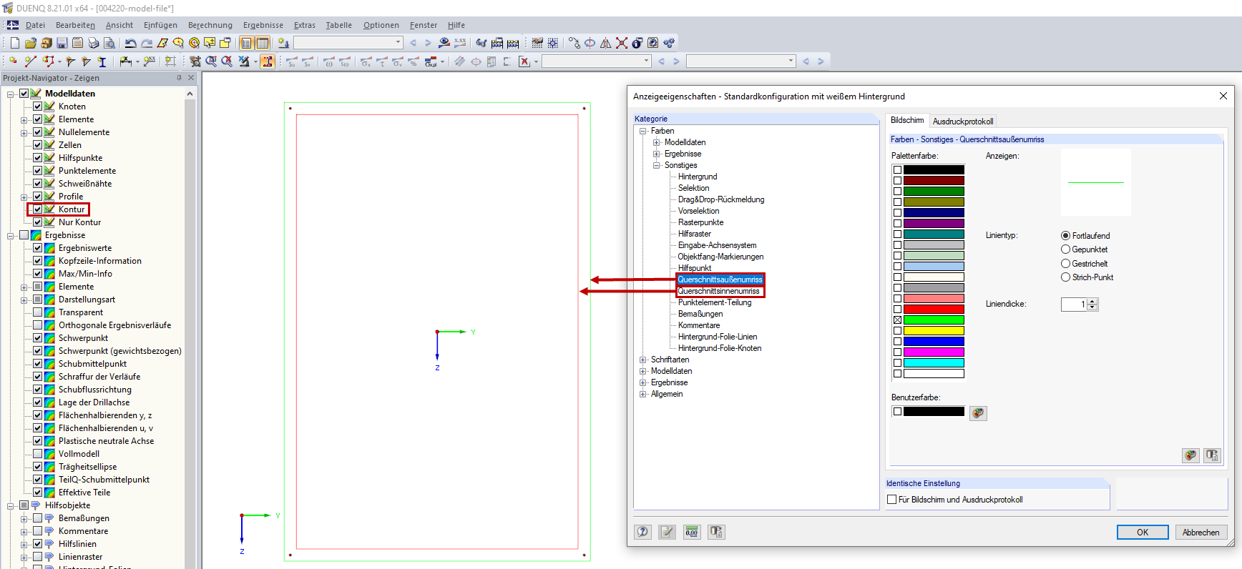Expand the Allgemein category

[643, 394]
